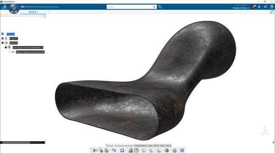Image resolution: width=275 pixels, height=154 pixels.
Task: Collapse the Iron Rusty material node
Action: pos(6,47)
